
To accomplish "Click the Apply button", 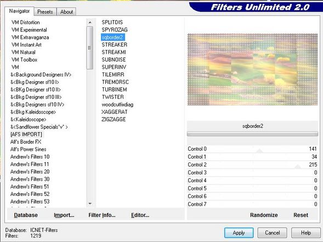I will [x=239, y=233].
